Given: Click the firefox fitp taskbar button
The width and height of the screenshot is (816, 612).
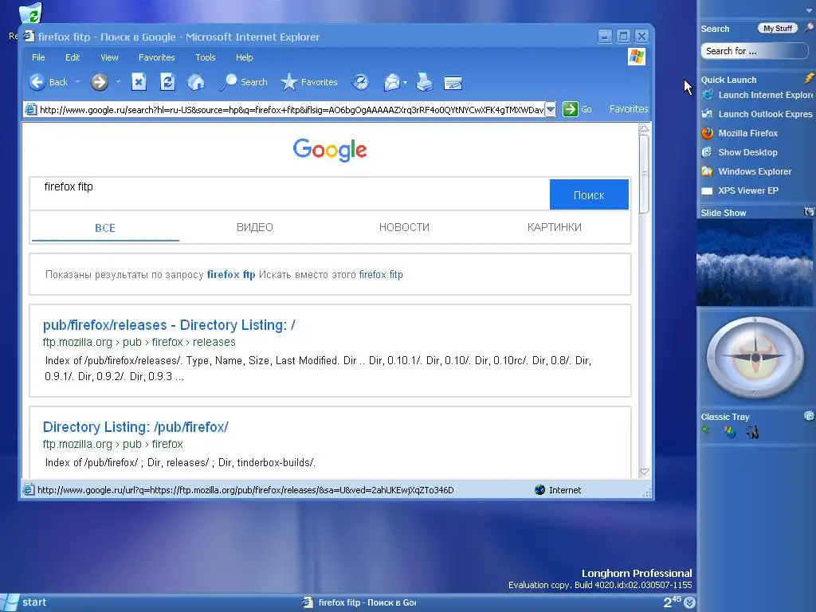Looking at the screenshot, I should coord(360,602).
